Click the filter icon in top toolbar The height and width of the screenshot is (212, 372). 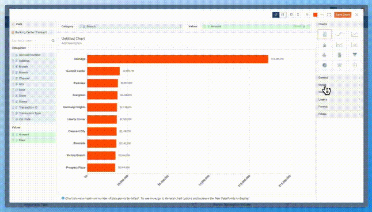point(307,15)
